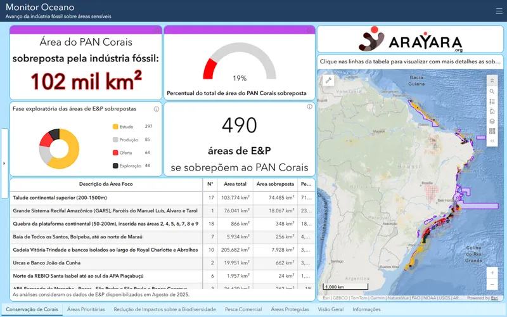Expand the left side panel arrow

pos(4,164)
